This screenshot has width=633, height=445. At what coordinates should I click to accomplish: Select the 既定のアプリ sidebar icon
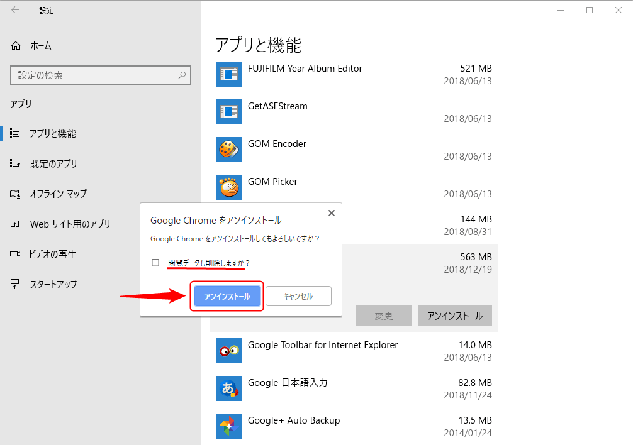pos(15,163)
